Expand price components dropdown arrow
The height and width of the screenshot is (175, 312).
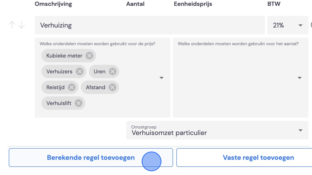click(x=162, y=78)
